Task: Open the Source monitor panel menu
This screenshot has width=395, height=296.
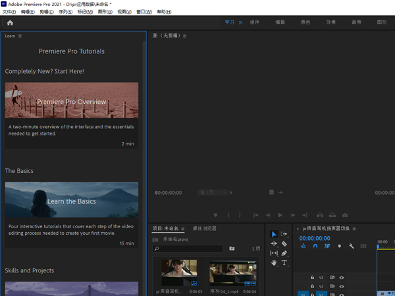Action: coord(184,36)
